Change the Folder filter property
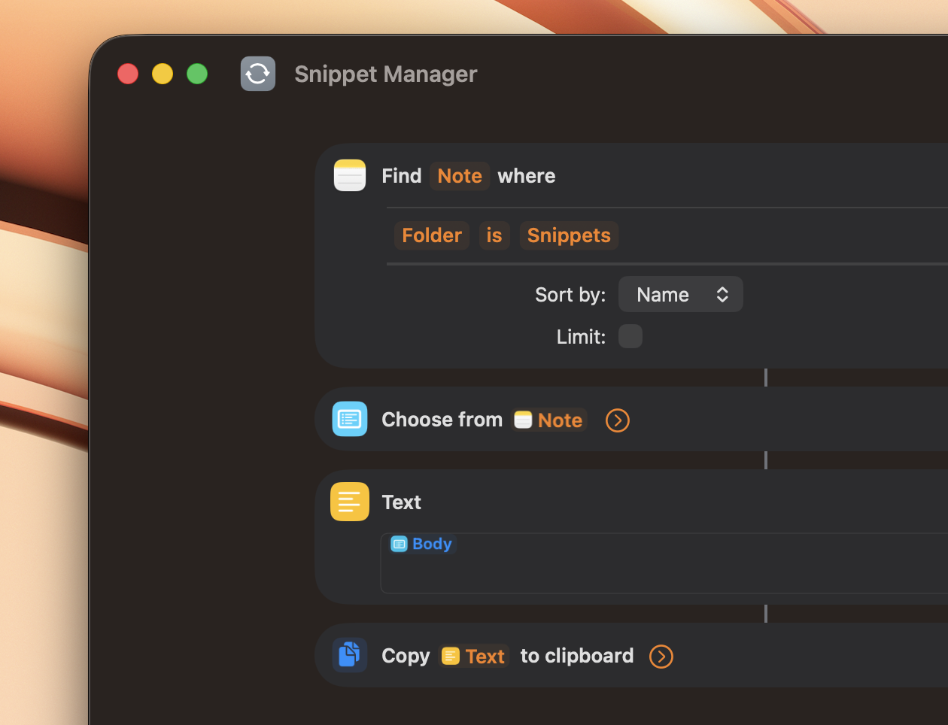 [432, 235]
